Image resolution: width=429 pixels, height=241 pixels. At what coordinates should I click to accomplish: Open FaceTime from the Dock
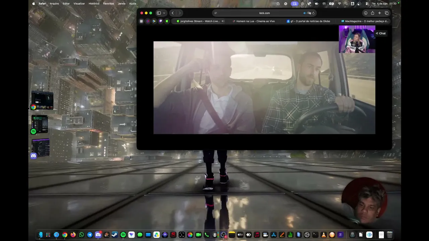tap(198, 235)
